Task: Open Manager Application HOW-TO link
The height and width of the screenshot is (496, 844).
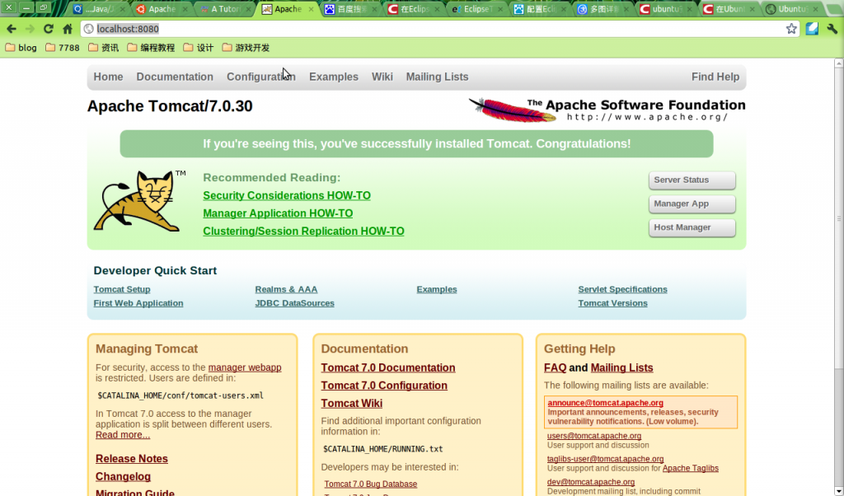Action: click(278, 213)
